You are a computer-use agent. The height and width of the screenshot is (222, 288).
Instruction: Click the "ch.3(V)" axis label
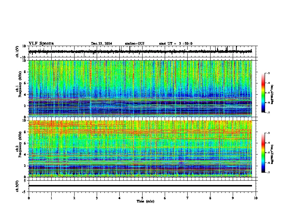17,186
